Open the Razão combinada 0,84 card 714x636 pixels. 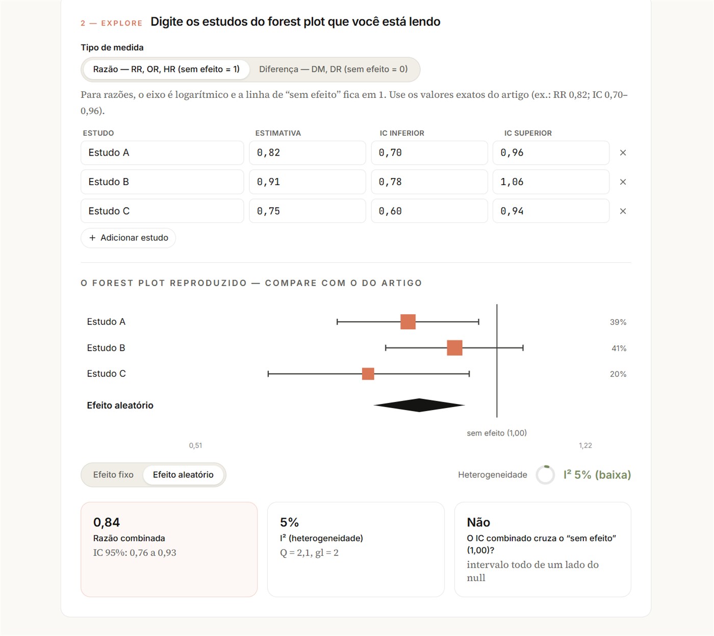[x=169, y=549]
